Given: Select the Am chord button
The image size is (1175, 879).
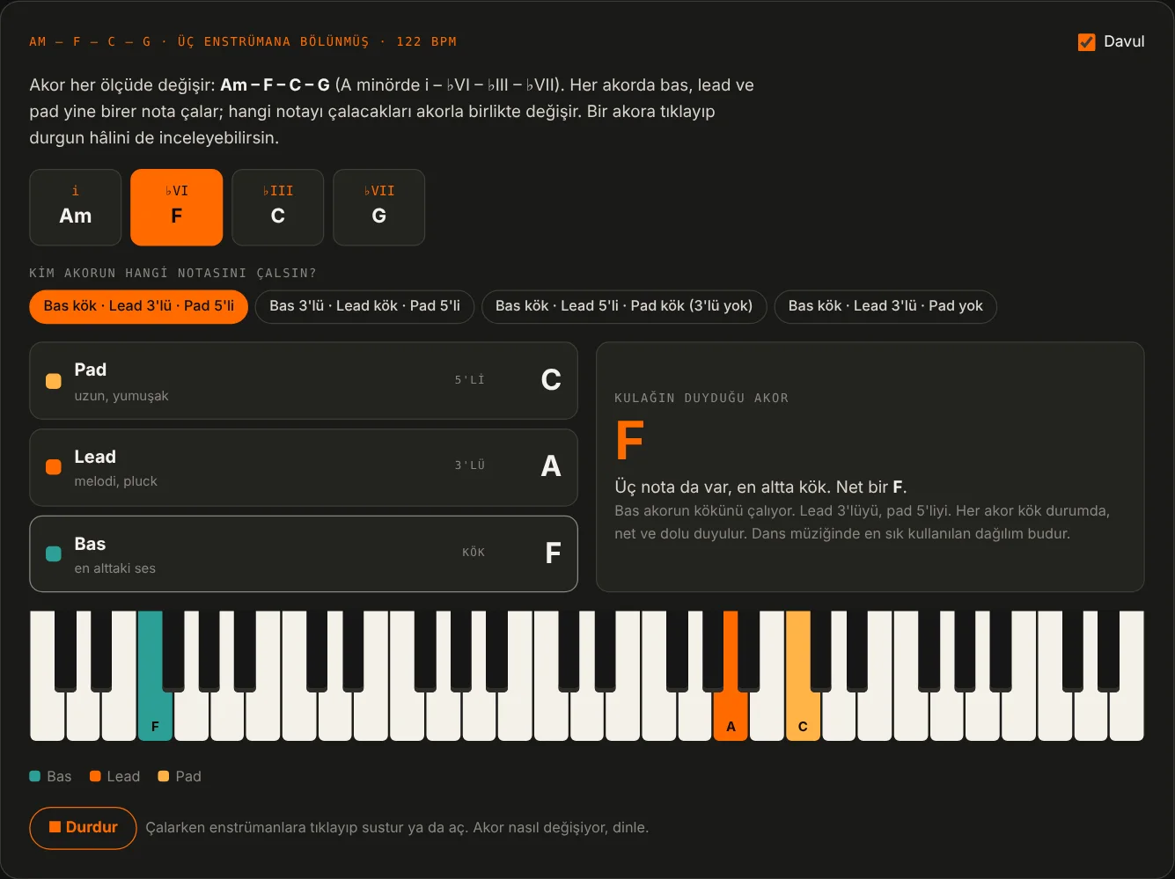Looking at the screenshot, I should click(x=76, y=208).
